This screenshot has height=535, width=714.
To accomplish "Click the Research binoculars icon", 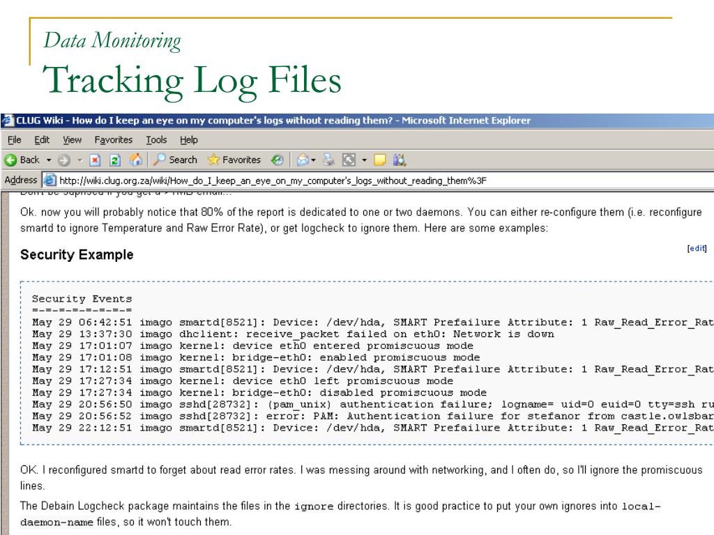I will (400, 160).
